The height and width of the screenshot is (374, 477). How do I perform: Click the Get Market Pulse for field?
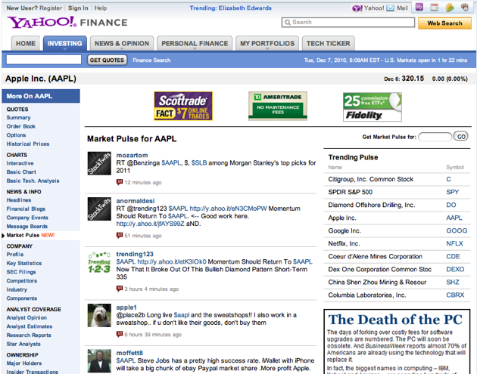435,137
